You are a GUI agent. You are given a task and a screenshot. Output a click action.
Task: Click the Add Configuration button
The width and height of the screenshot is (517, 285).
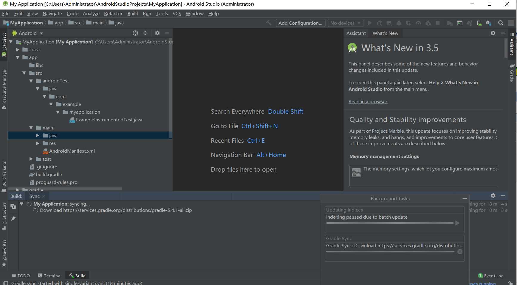pyautogui.click(x=300, y=23)
